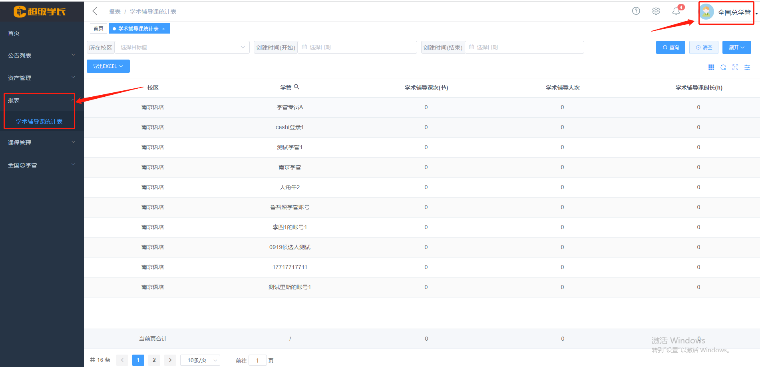Click the 清空 clear button
Screen dimensions: 760x367
(703, 47)
